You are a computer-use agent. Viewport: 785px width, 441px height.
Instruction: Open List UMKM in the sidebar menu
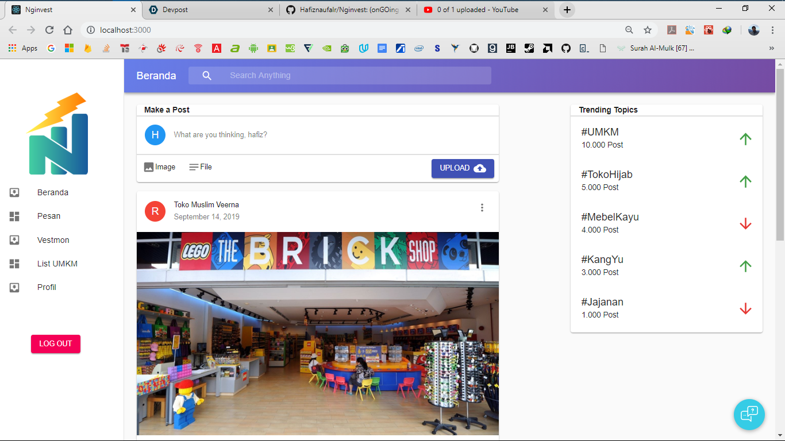(57, 264)
